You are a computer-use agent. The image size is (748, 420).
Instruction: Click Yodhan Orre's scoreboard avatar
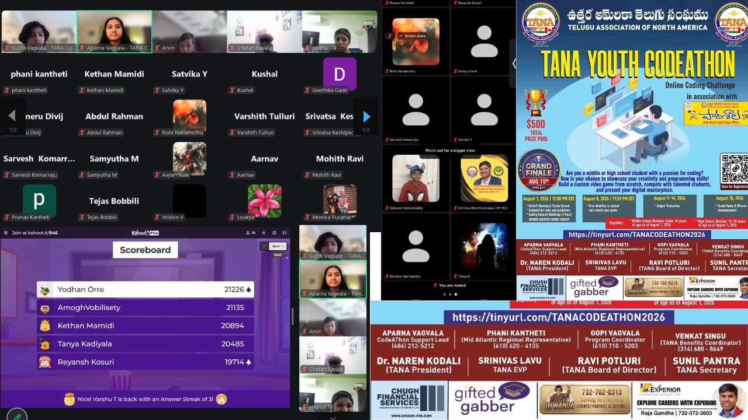[45, 290]
